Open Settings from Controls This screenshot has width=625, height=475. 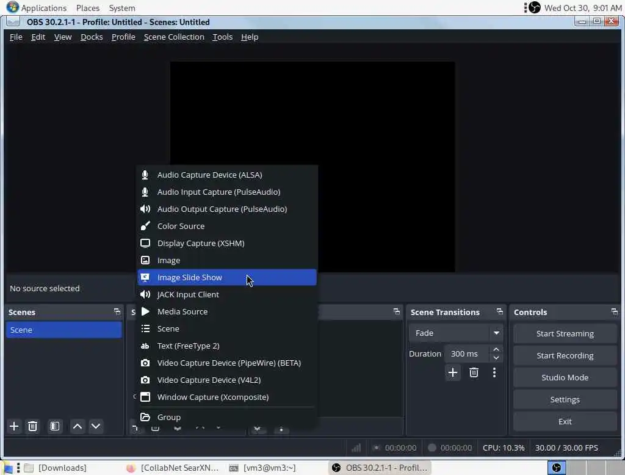(565, 400)
